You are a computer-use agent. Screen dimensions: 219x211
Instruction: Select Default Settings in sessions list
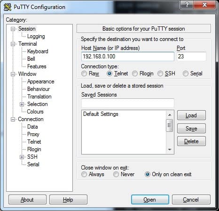pyautogui.click(x=101, y=114)
